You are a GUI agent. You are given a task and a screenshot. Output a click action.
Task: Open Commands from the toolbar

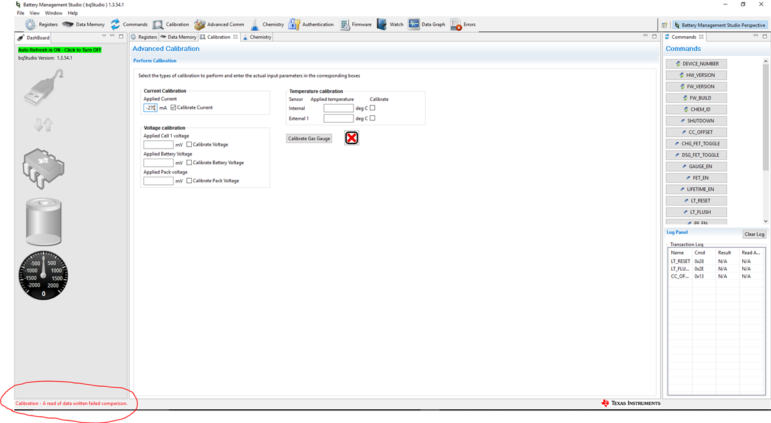pyautogui.click(x=129, y=24)
